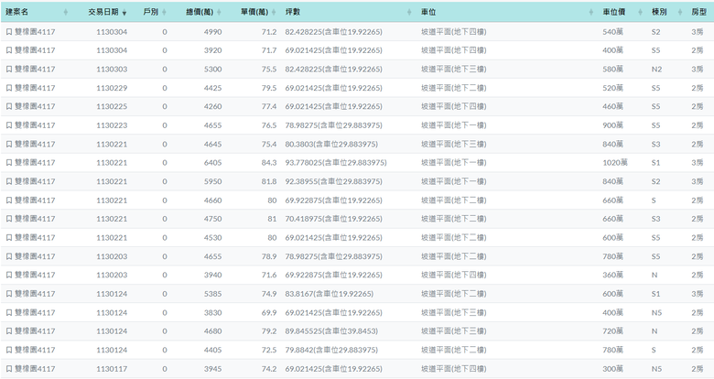This screenshot has height=379, width=714.
Task: Click 坡道平面(地下三樓) in the 5300 row
Action: [453, 70]
